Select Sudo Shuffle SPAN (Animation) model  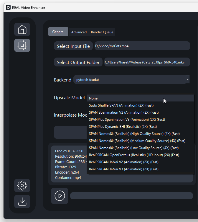pyautogui.click(x=140, y=105)
